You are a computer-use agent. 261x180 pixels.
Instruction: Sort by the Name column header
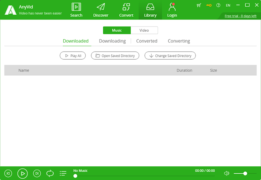[24, 70]
